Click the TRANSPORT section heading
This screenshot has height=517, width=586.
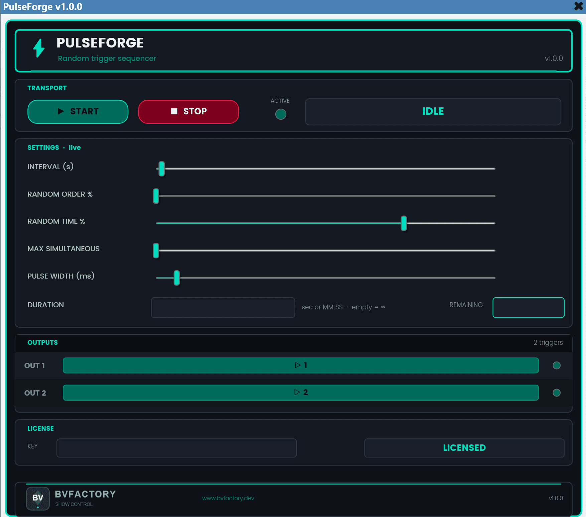(x=47, y=88)
